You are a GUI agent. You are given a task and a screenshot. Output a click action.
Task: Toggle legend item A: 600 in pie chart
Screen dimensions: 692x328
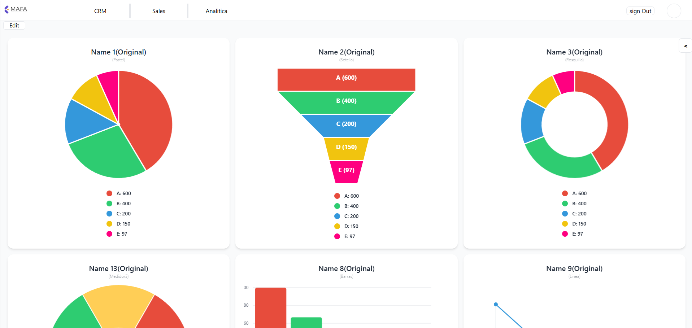[x=119, y=193]
